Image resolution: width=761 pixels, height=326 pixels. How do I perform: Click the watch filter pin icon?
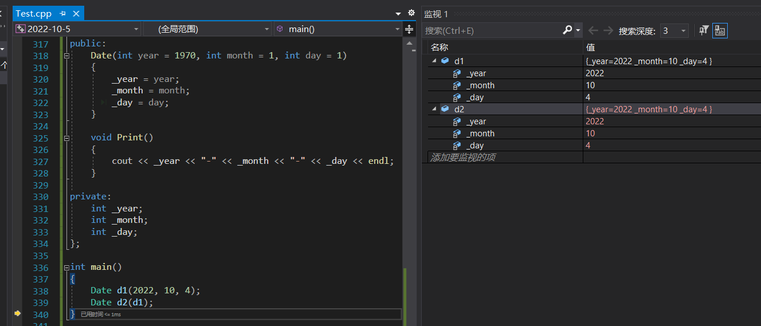pos(704,30)
